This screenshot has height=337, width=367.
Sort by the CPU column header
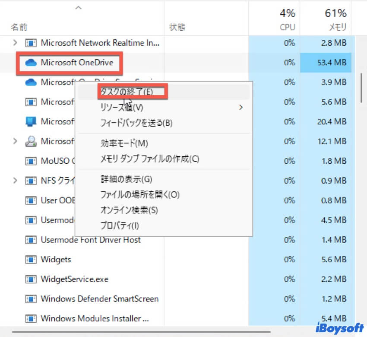288,27
